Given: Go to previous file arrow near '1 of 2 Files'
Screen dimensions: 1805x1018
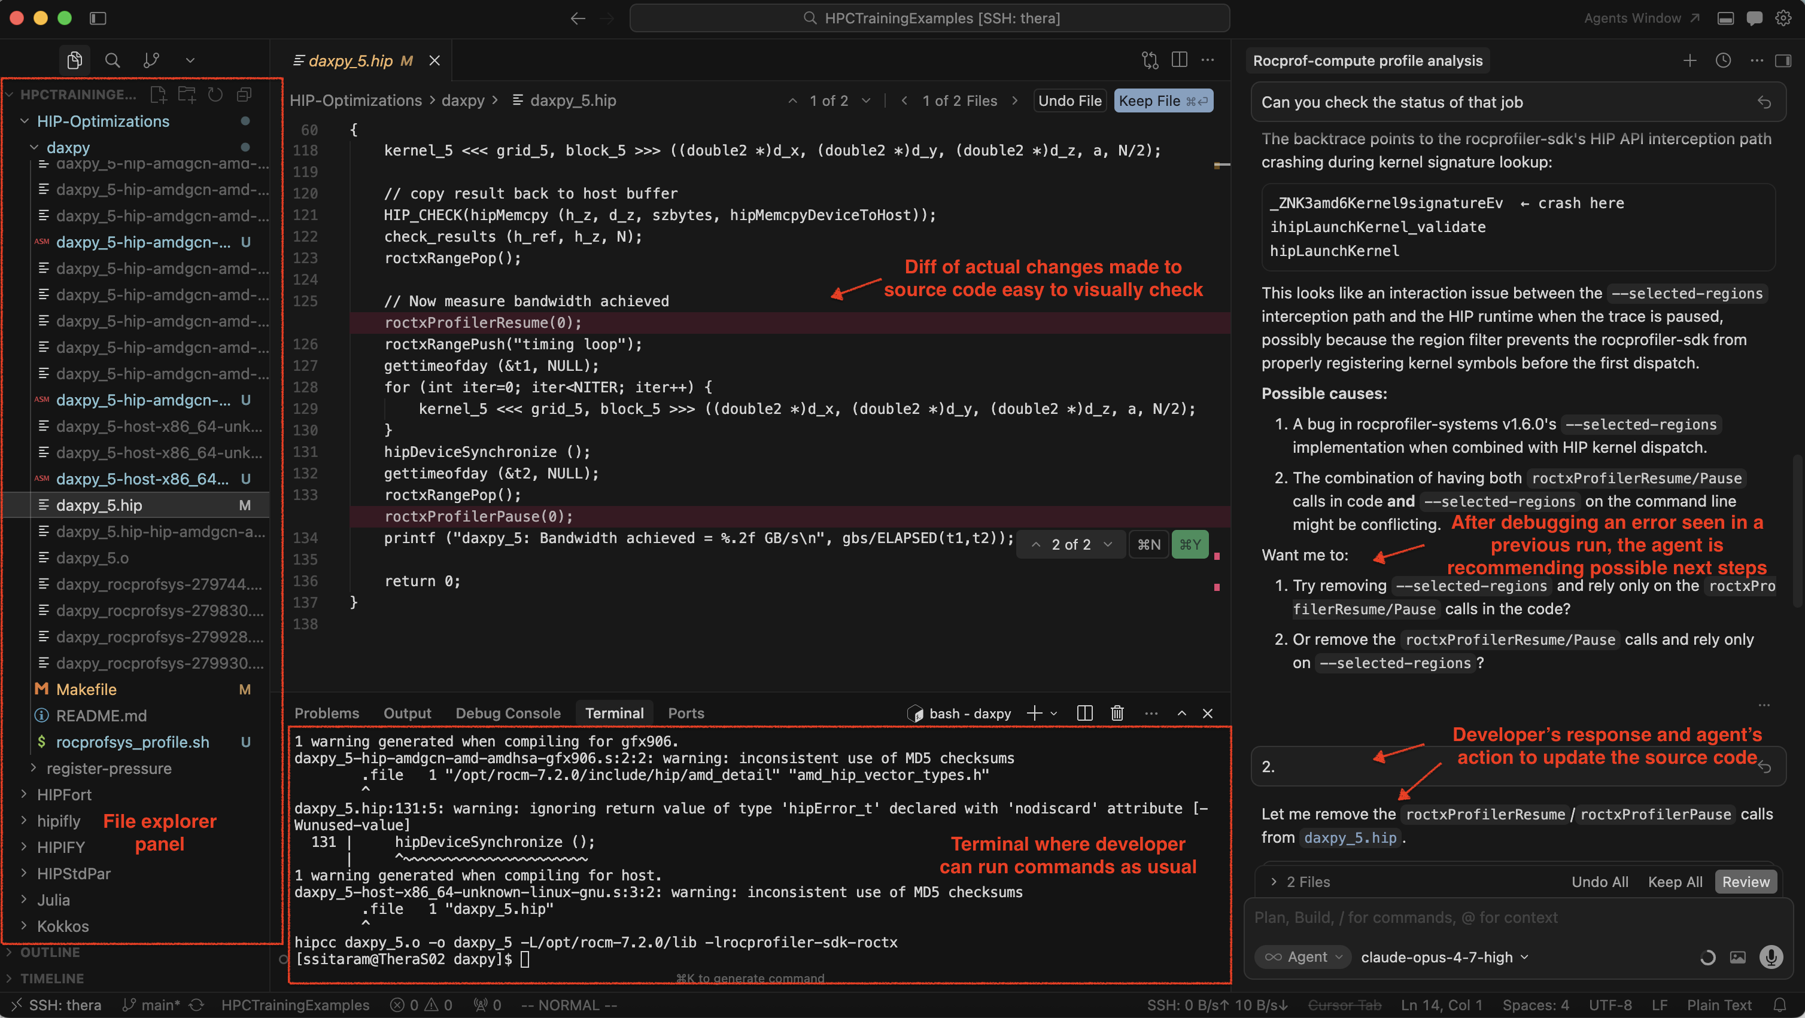Looking at the screenshot, I should pos(905,101).
